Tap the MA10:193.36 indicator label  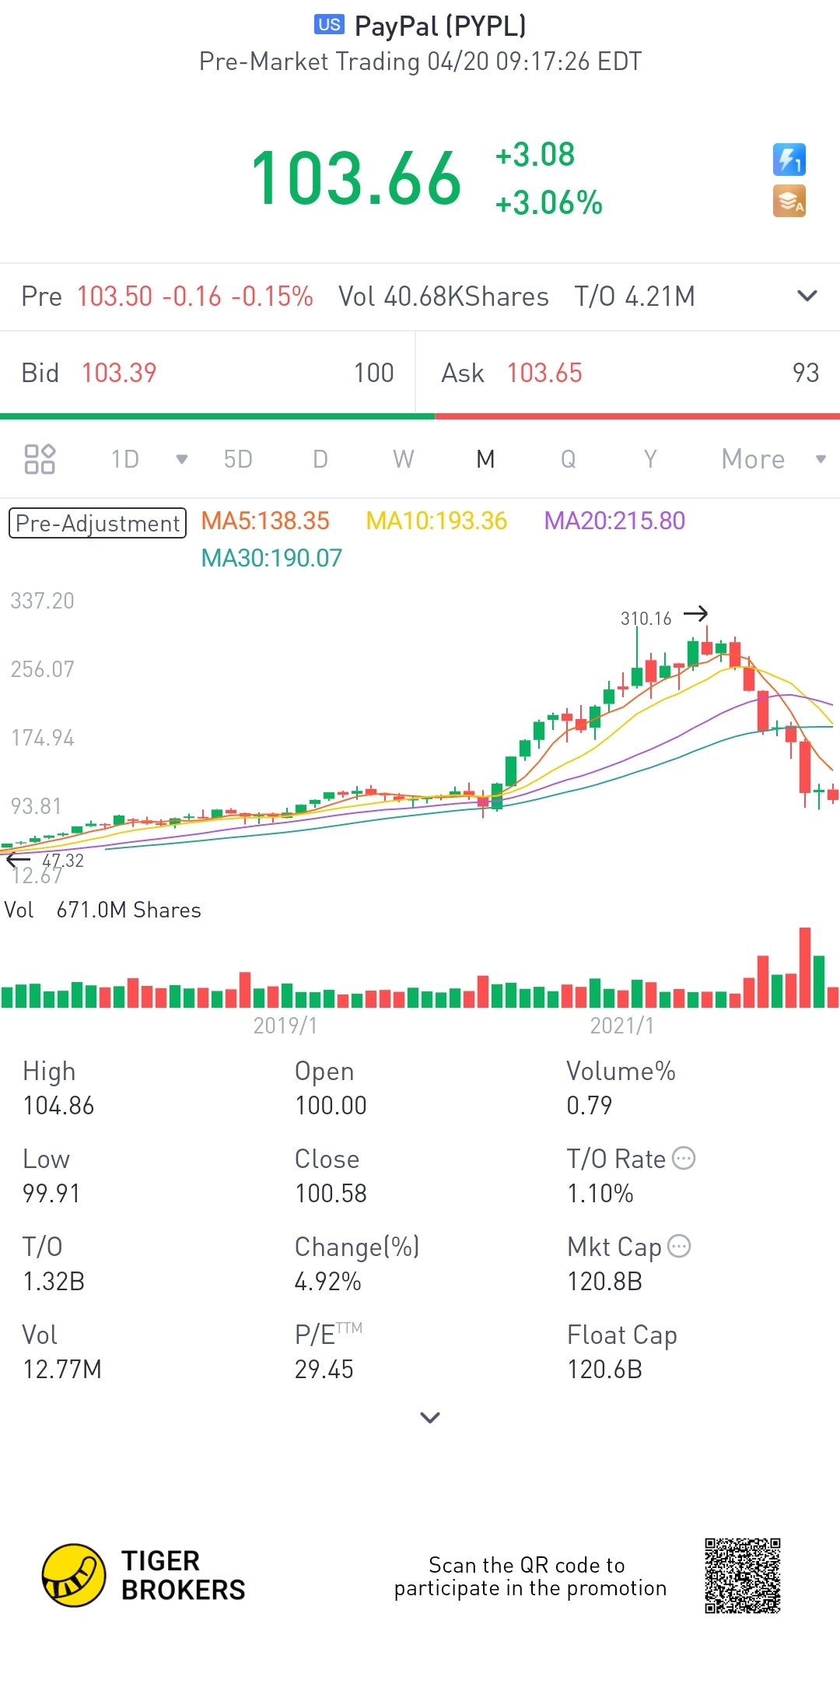coord(436,521)
